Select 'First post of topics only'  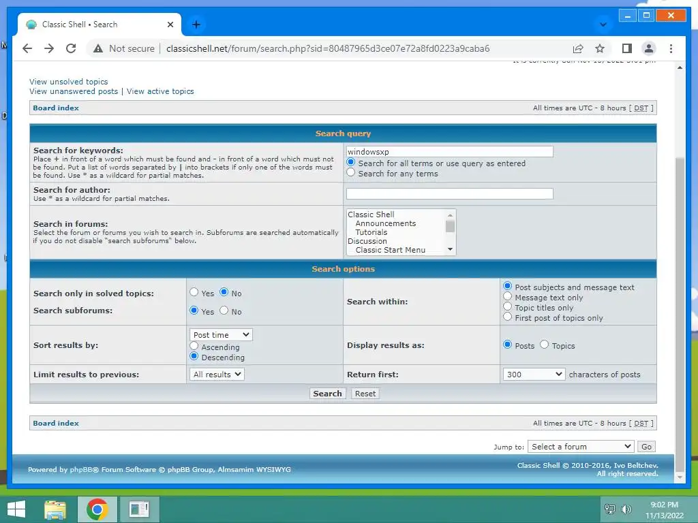click(507, 317)
